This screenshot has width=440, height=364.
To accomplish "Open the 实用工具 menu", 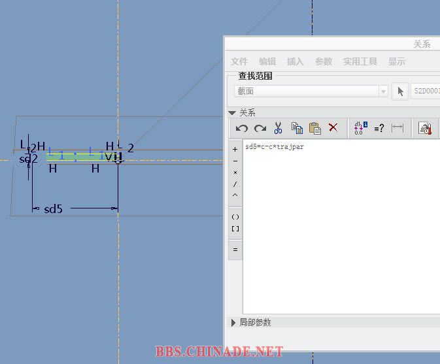I will [x=360, y=61].
